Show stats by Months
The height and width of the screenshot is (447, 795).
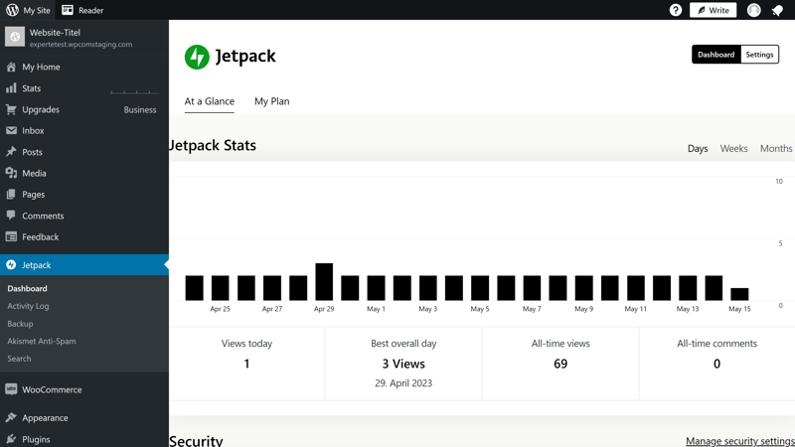click(776, 148)
